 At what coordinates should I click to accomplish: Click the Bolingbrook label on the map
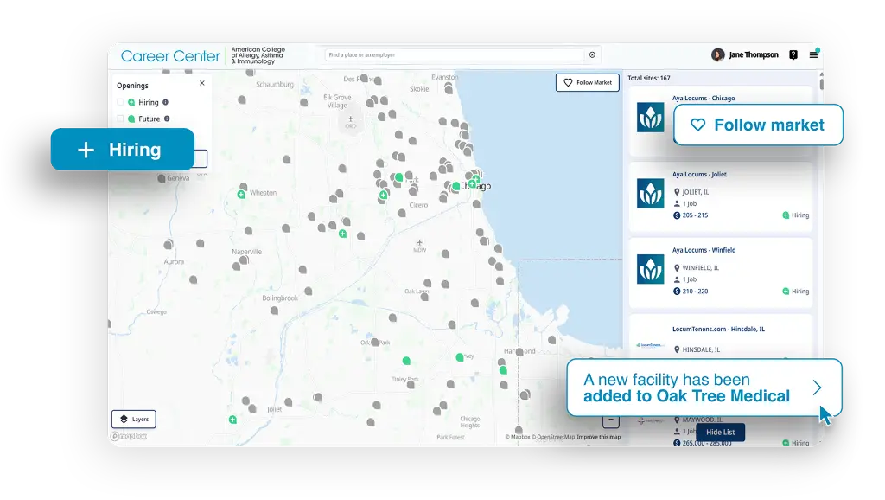280,298
